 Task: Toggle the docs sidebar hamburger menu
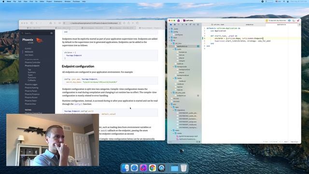point(52,33)
